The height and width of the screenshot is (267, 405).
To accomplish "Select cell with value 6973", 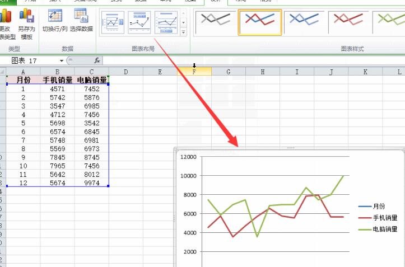I will point(92,149).
